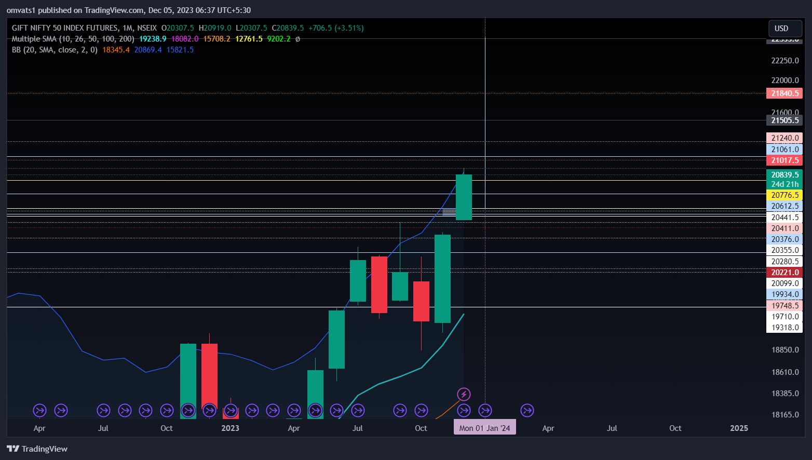Click the 20376.0 blue price label
Image resolution: width=812 pixels, height=460 pixels.
click(784, 239)
